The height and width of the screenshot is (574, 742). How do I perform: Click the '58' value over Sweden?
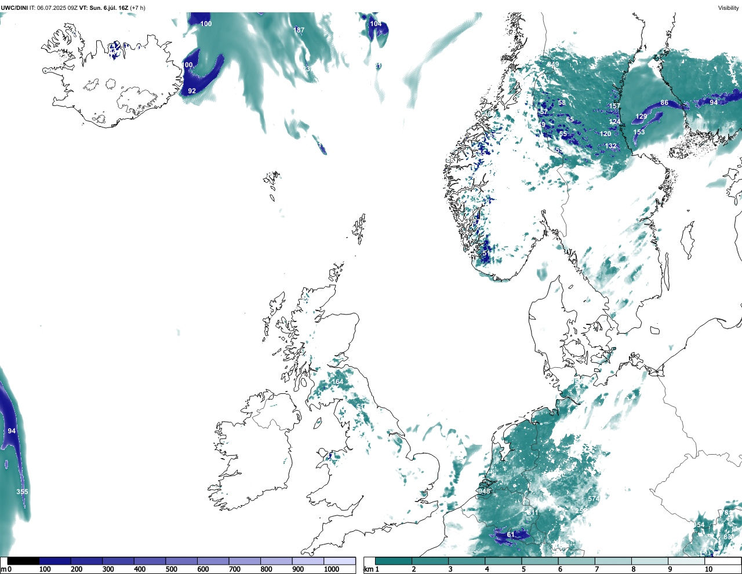[x=562, y=103]
